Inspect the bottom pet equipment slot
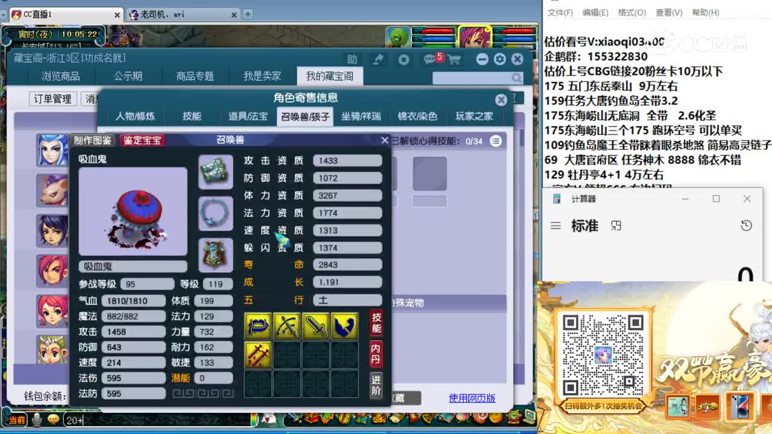The width and height of the screenshot is (772, 434). tap(215, 254)
